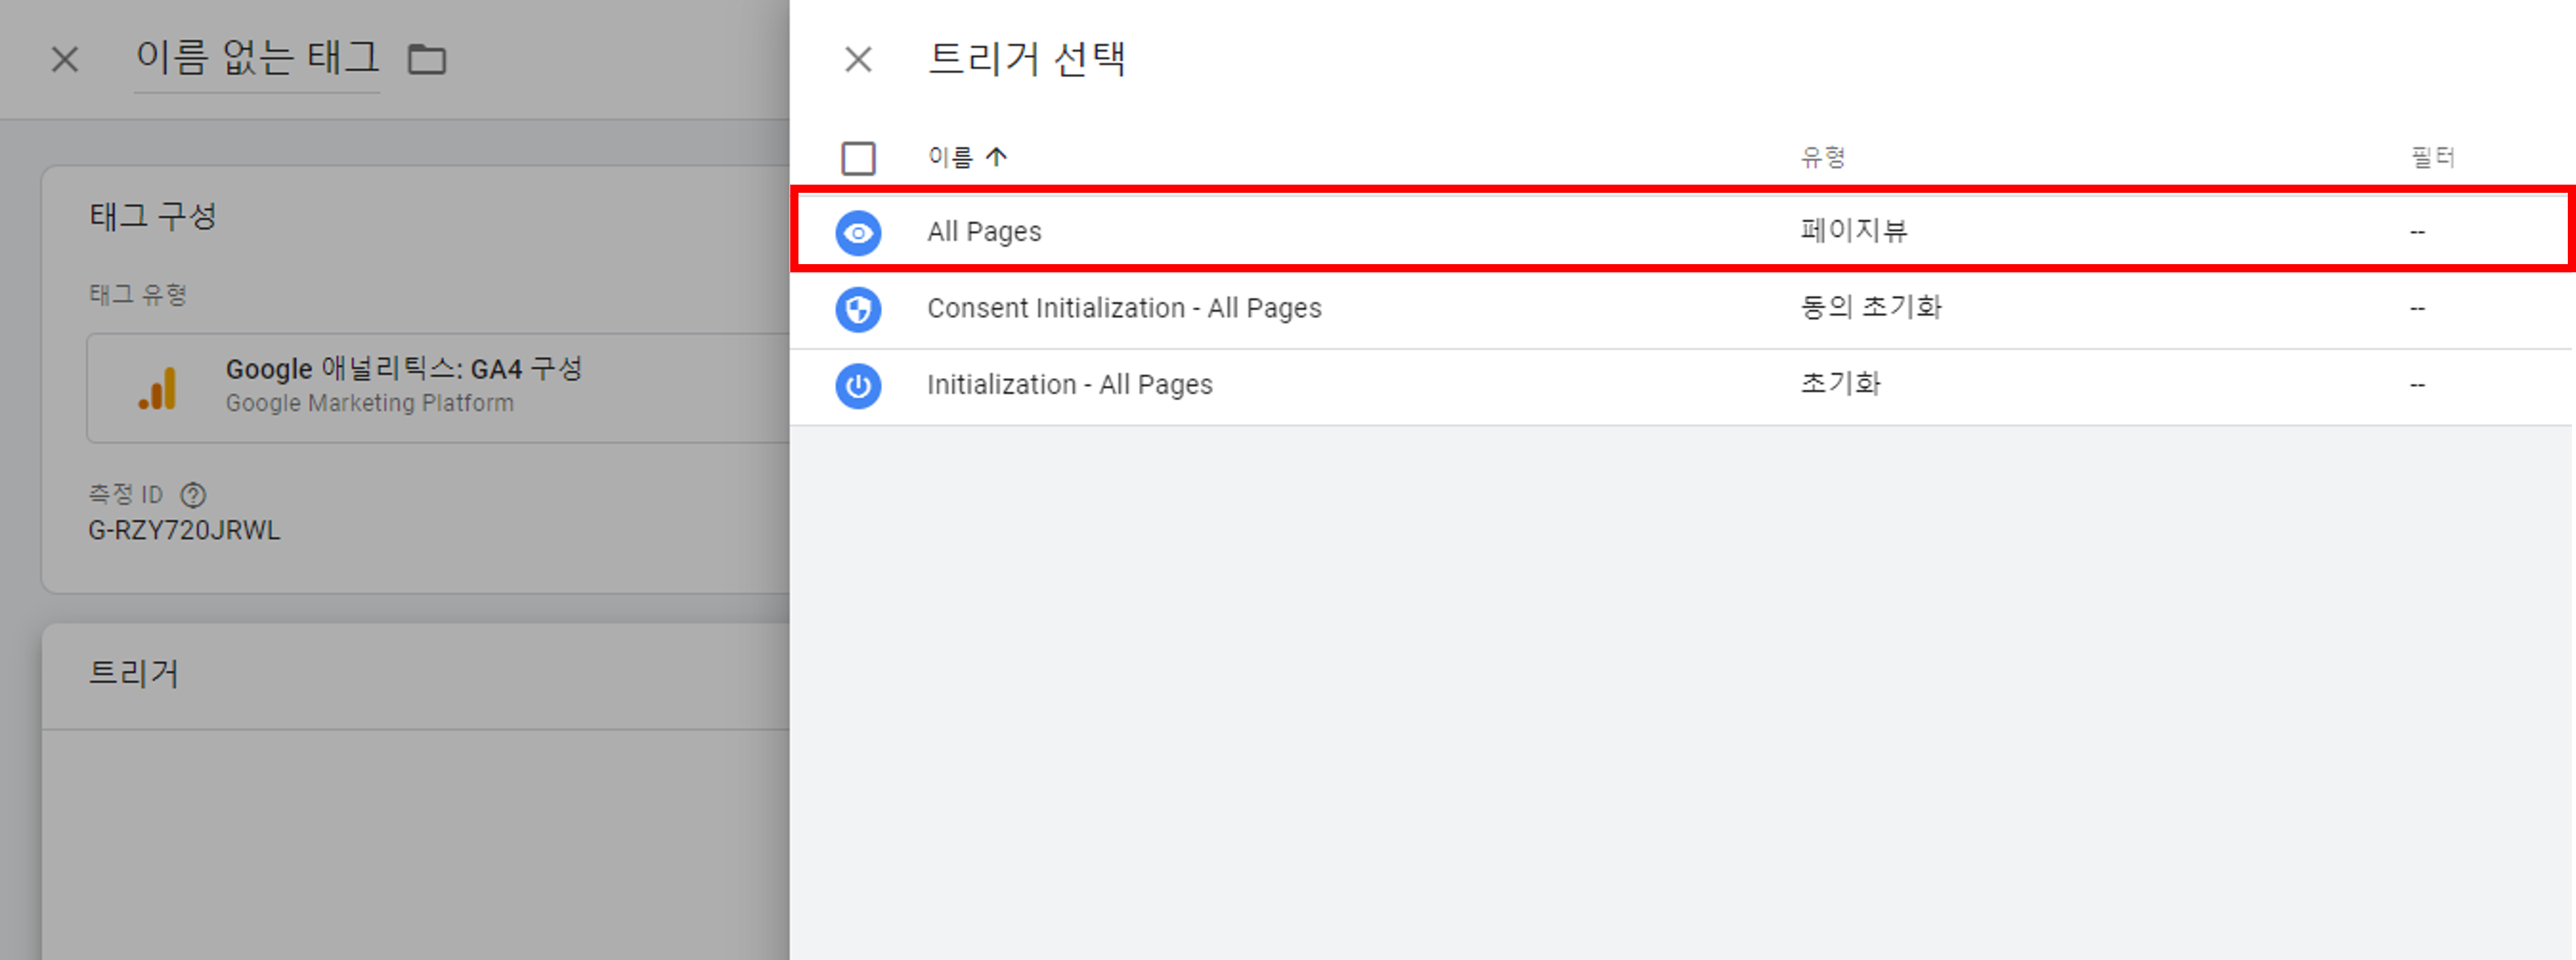Click the measurement ID G-RZY720JRWL value
The width and height of the screenshot is (2576, 960).
pos(184,530)
